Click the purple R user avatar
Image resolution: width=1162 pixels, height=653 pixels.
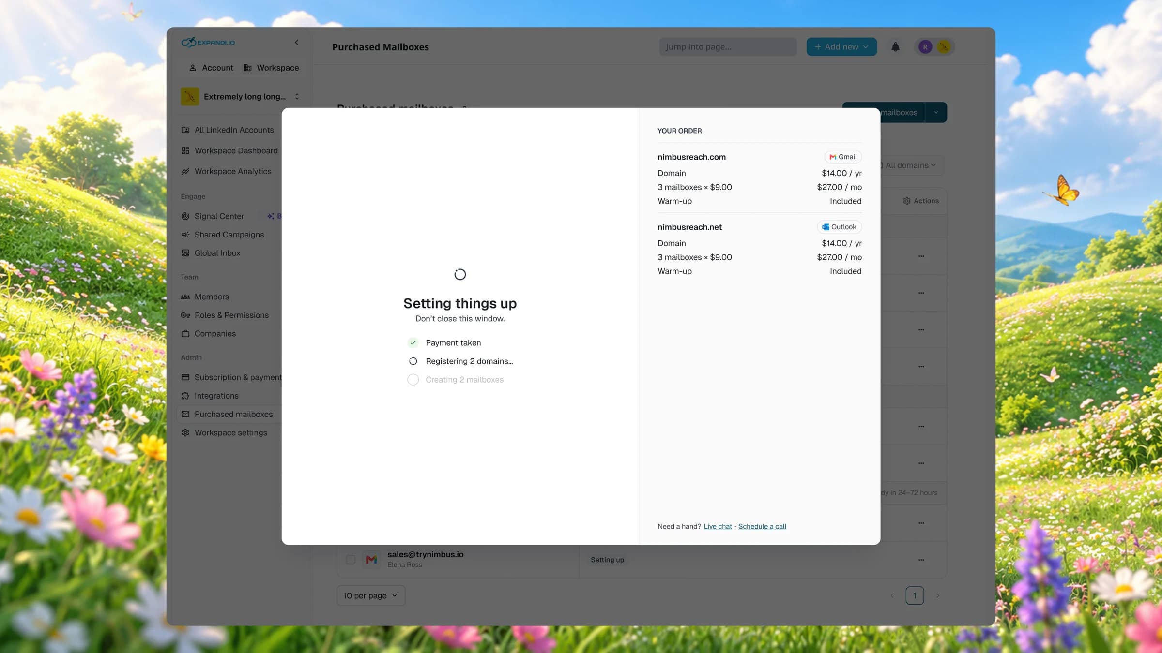click(925, 47)
